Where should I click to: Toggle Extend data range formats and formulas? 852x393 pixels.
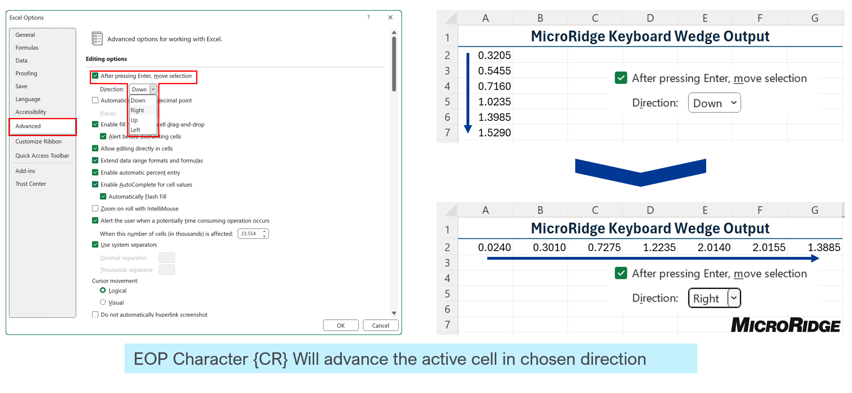[x=95, y=161]
